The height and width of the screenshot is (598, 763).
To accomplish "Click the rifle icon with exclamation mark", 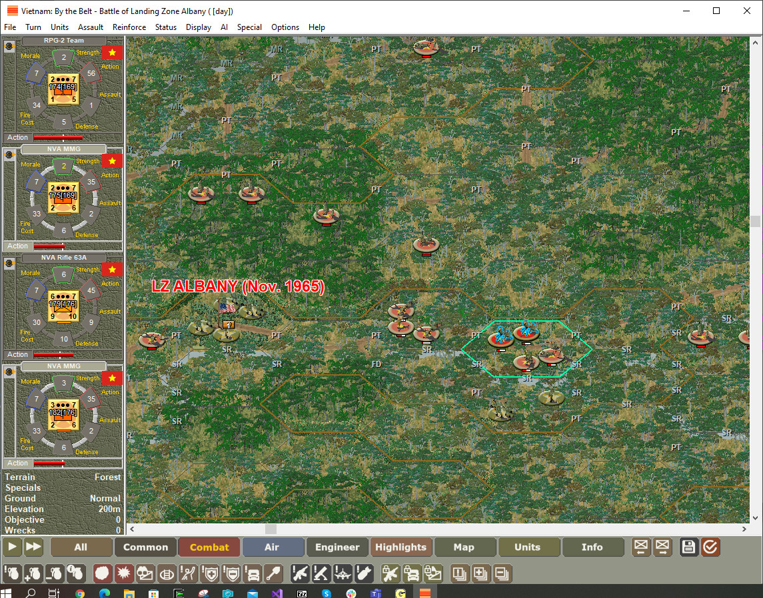I will (x=300, y=573).
